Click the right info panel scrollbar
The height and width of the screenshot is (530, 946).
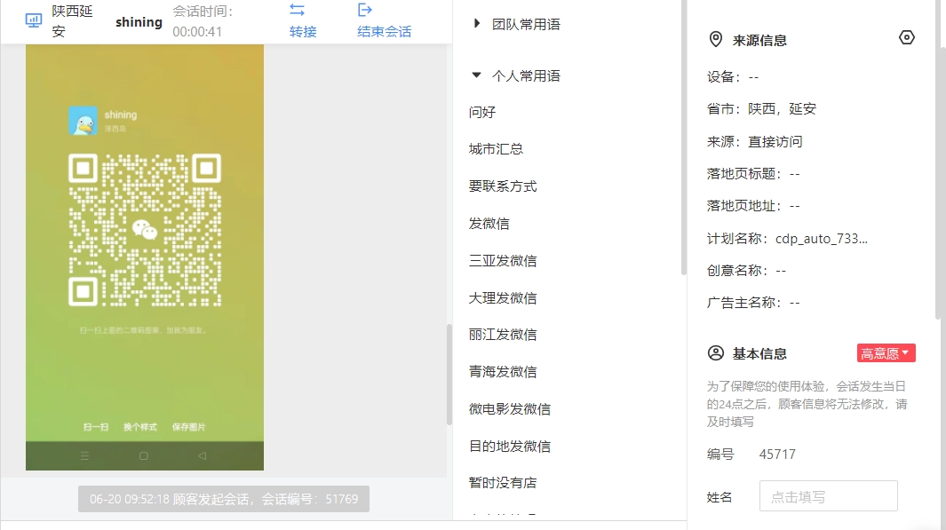939,160
